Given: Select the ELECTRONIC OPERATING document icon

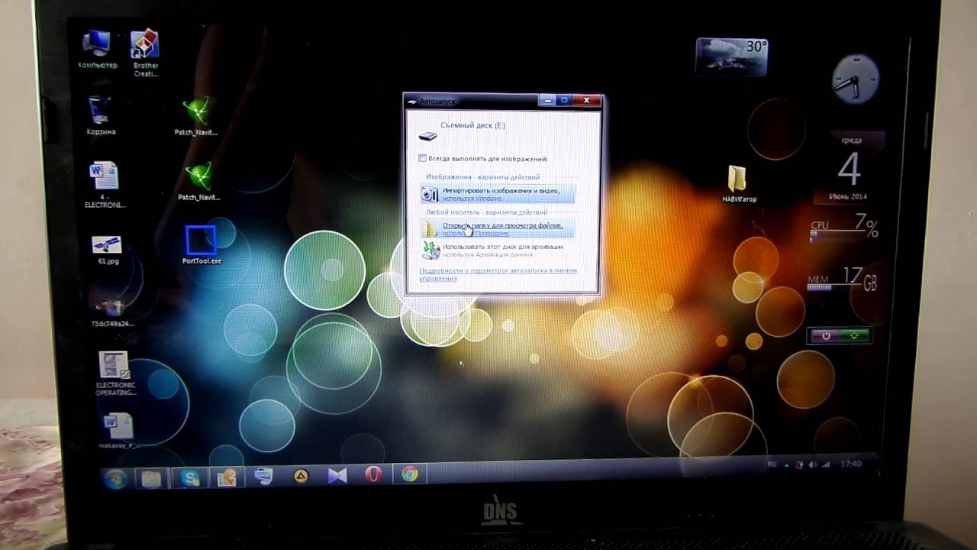Looking at the screenshot, I should point(115,374).
